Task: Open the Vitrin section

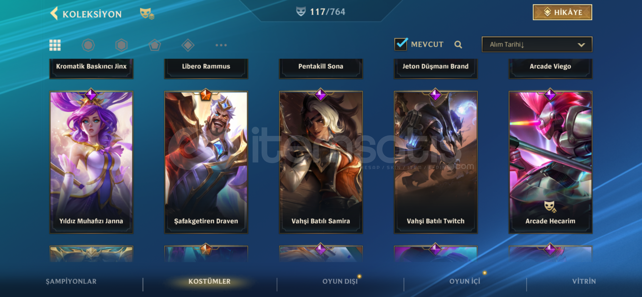Action: tap(584, 281)
